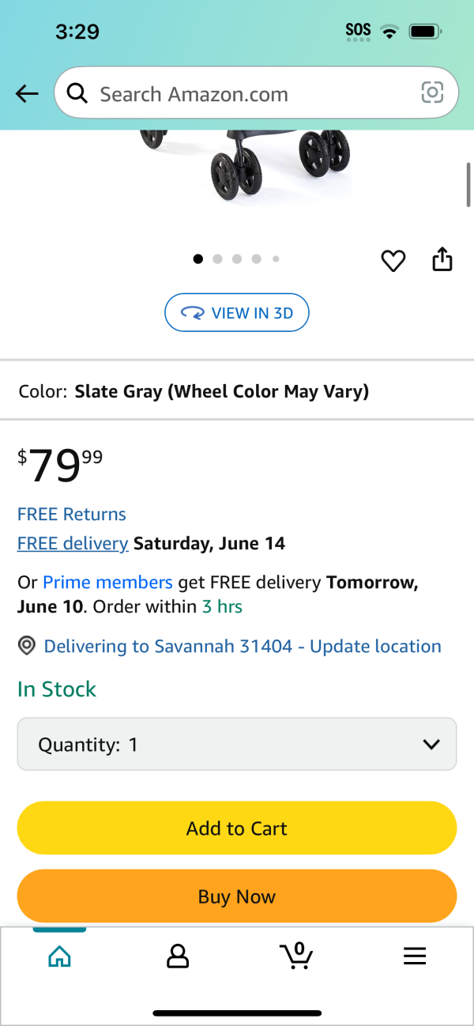Tap the location pin icon

27,647
